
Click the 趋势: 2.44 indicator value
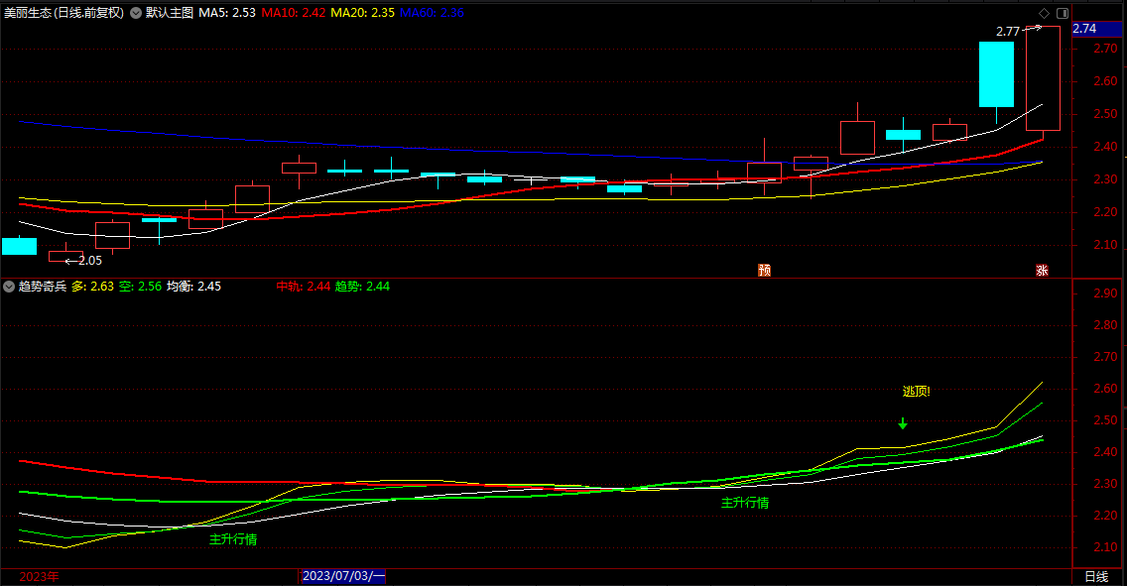point(362,287)
